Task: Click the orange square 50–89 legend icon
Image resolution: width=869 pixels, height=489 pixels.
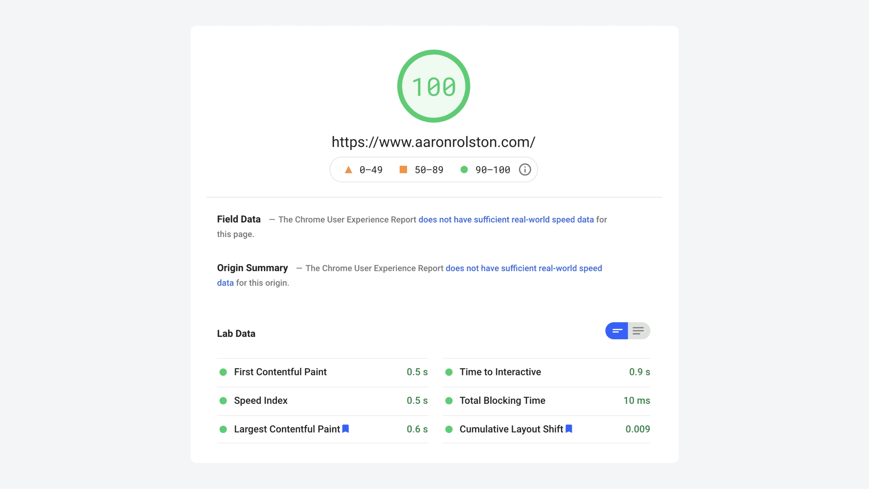Action: (x=403, y=170)
